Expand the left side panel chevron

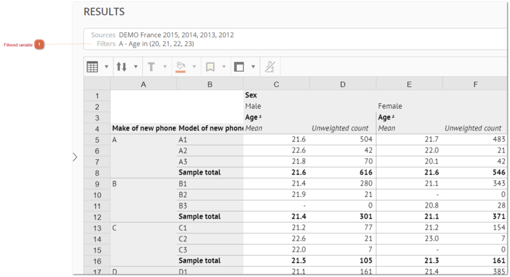[75, 157]
